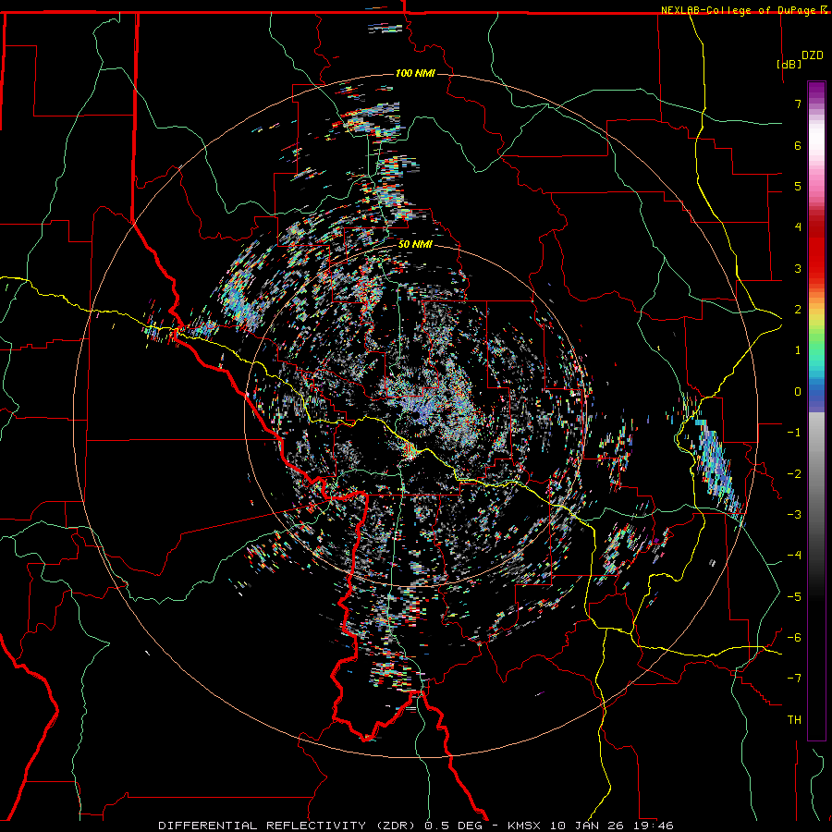Click the 3 tick label on the scale
Viewport: 832px width, 832px height.
click(x=797, y=268)
